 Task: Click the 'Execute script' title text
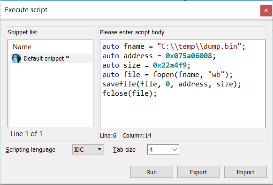point(26,10)
